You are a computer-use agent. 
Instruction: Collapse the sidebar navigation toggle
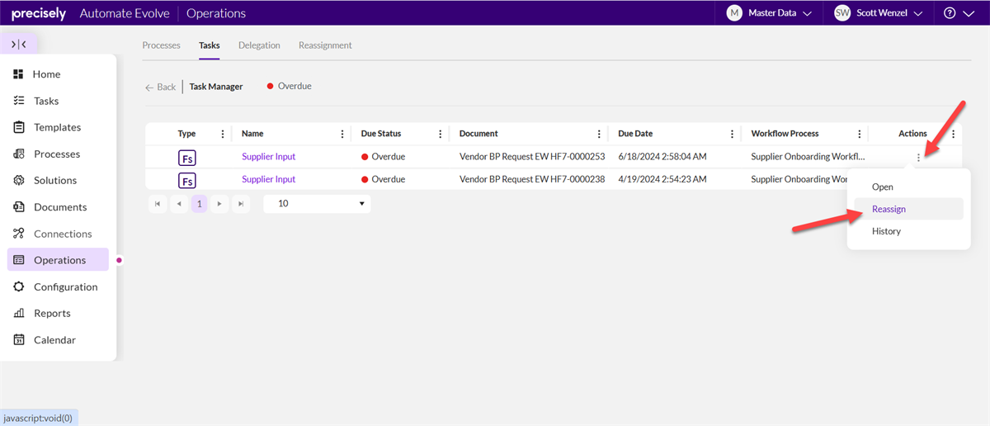pos(19,44)
